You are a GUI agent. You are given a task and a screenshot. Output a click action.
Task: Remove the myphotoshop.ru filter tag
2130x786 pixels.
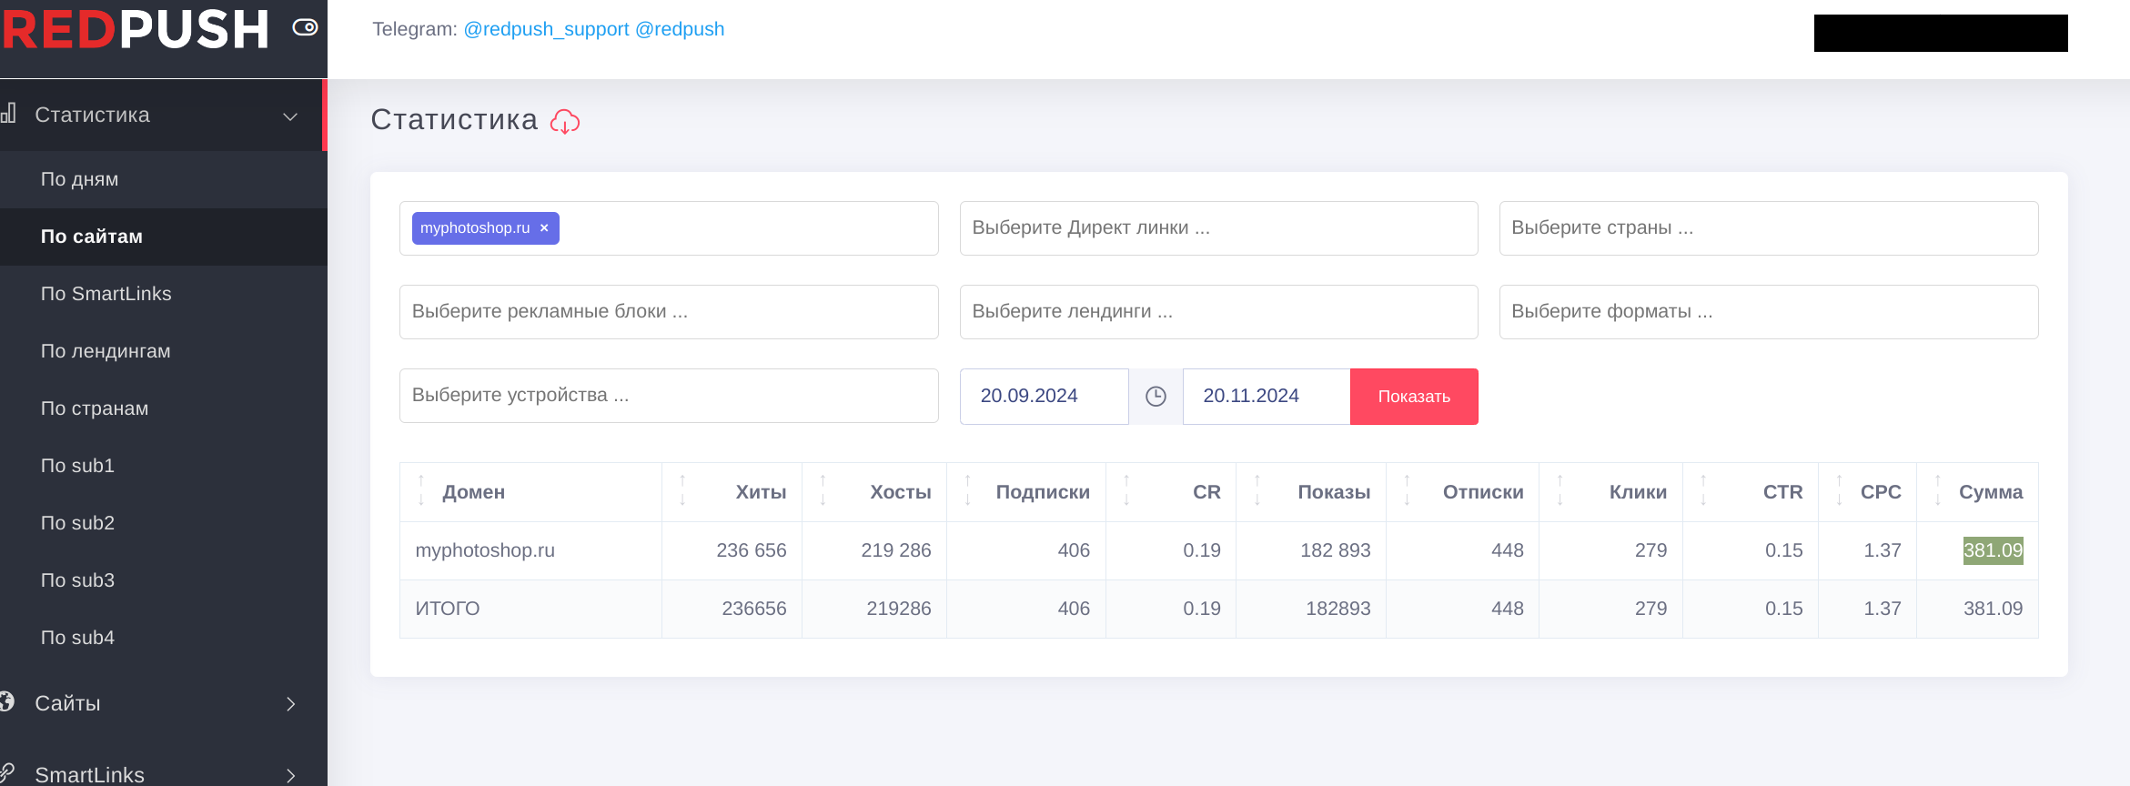coord(544,228)
